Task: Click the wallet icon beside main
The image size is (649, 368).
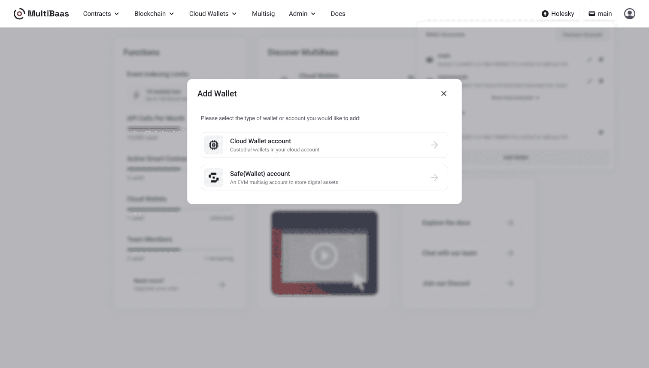Action: [592, 14]
